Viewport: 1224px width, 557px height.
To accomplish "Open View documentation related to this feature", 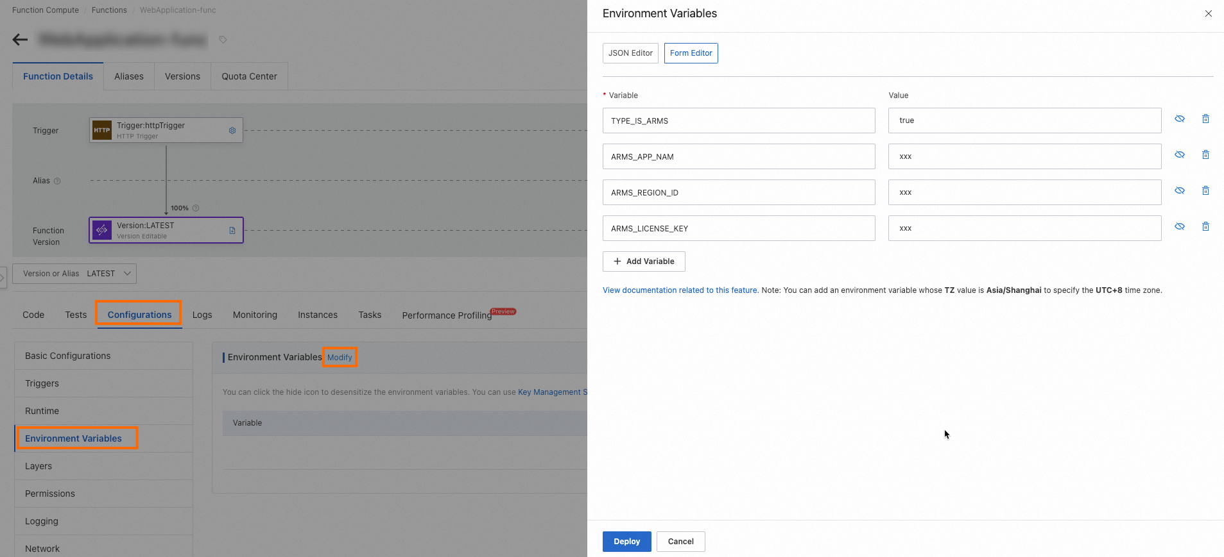I will coord(680,290).
